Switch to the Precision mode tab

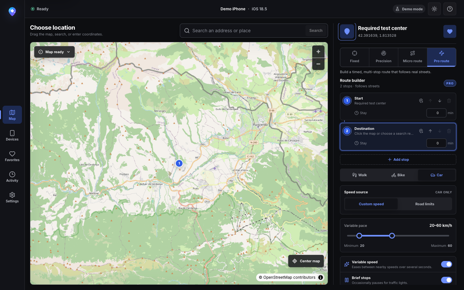point(383,57)
